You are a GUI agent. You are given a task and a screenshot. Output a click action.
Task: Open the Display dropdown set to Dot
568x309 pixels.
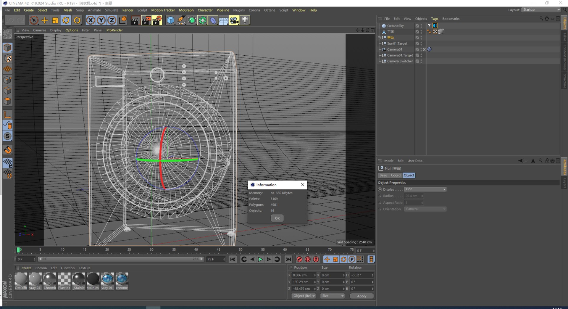425,189
